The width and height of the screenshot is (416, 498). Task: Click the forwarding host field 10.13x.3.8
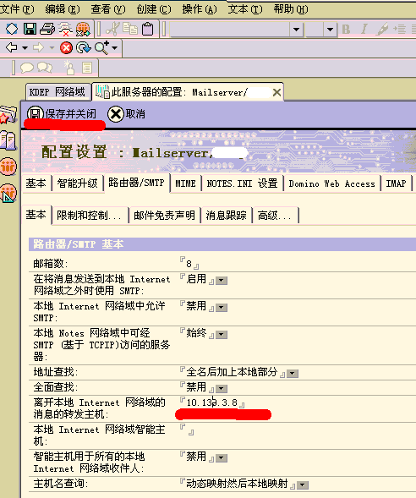(x=212, y=402)
